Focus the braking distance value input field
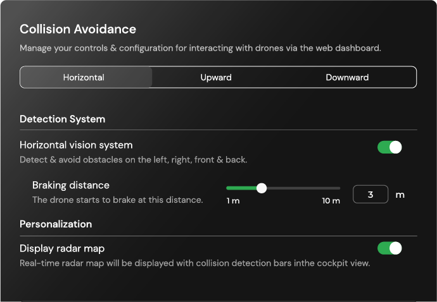The image size is (437, 302). point(370,194)
